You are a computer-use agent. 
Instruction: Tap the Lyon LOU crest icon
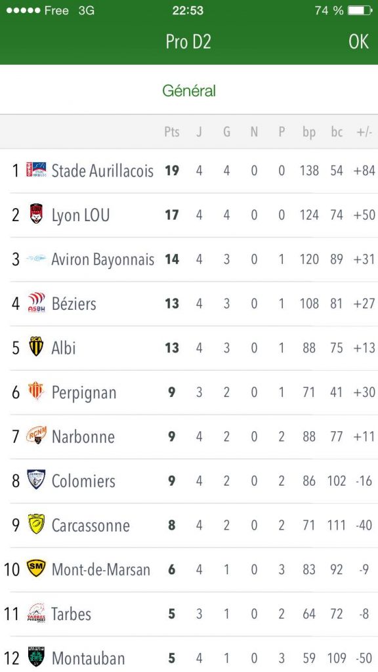(x=36, y=214)
